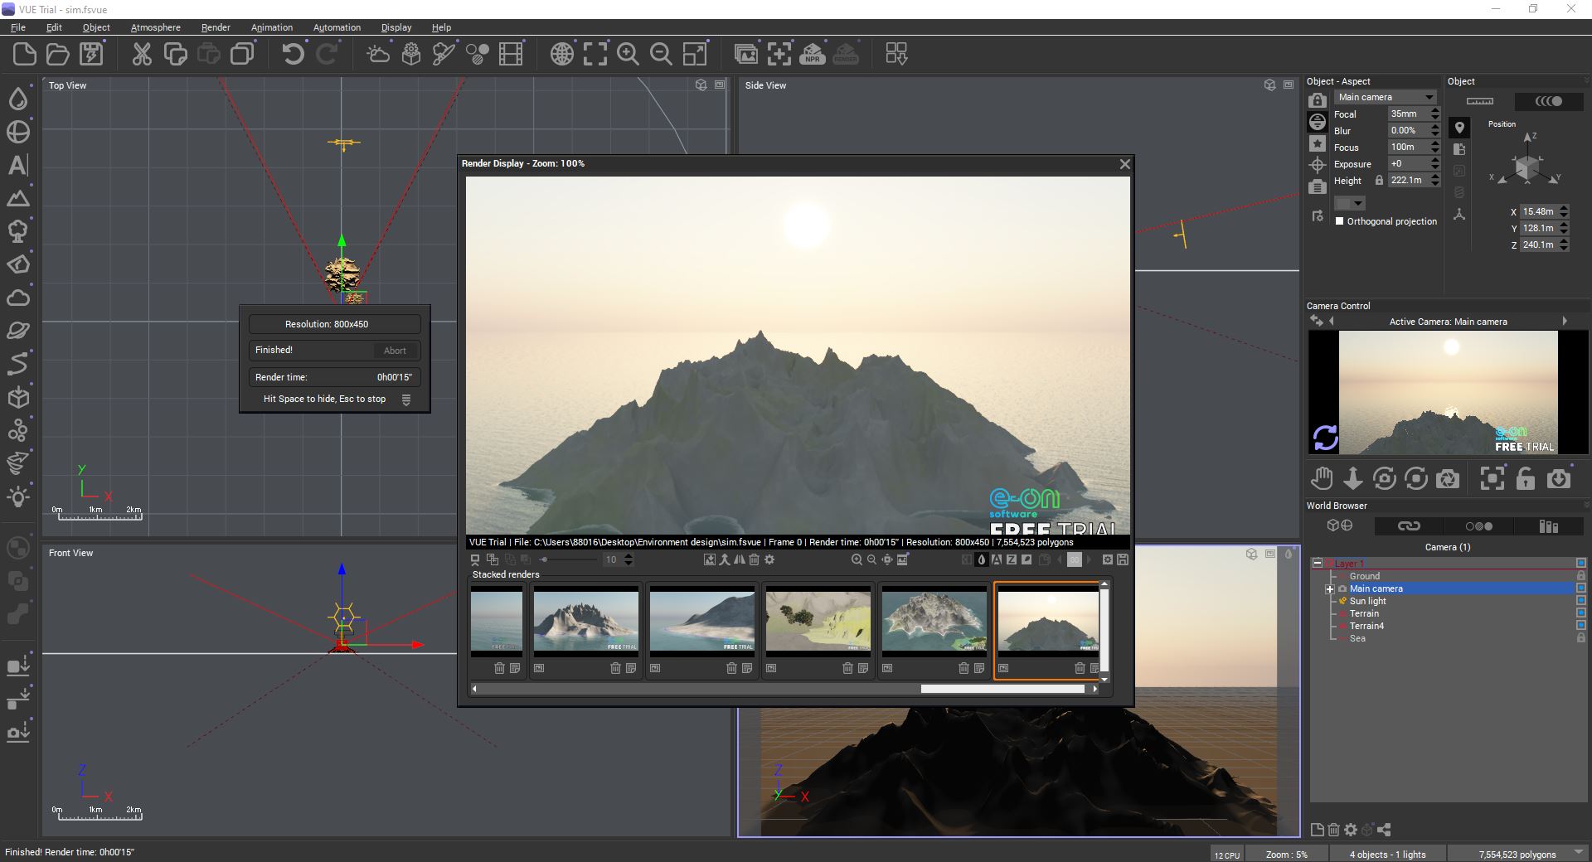This screenshot has height=862, width=1592.
Task: Undo the last action
Action: pos(294,55)
